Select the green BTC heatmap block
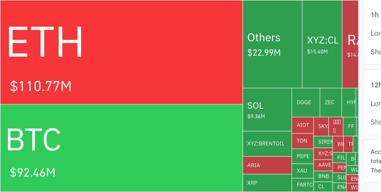 pyautogui.click(x=121, y=148)
